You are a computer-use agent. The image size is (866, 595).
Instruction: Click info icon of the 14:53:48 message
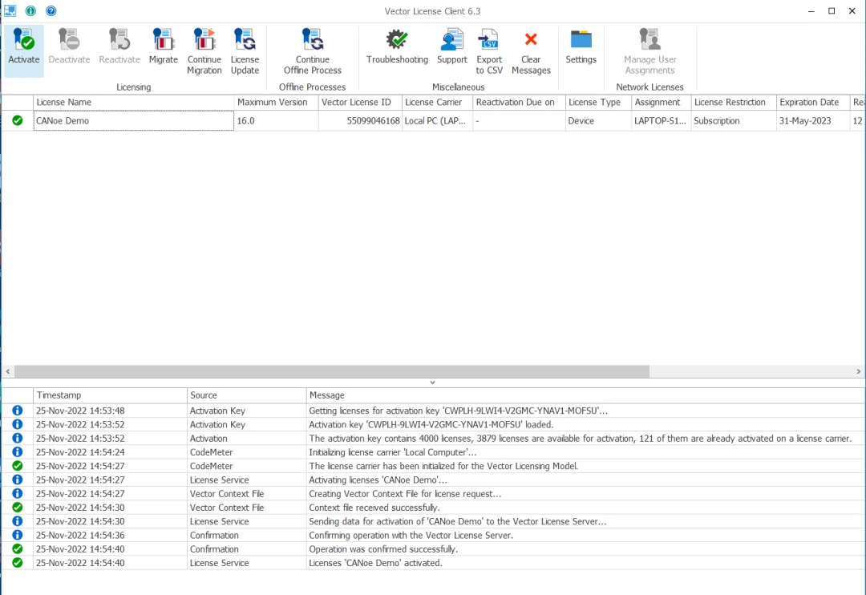pyautogui.click(x=18, y=411)
